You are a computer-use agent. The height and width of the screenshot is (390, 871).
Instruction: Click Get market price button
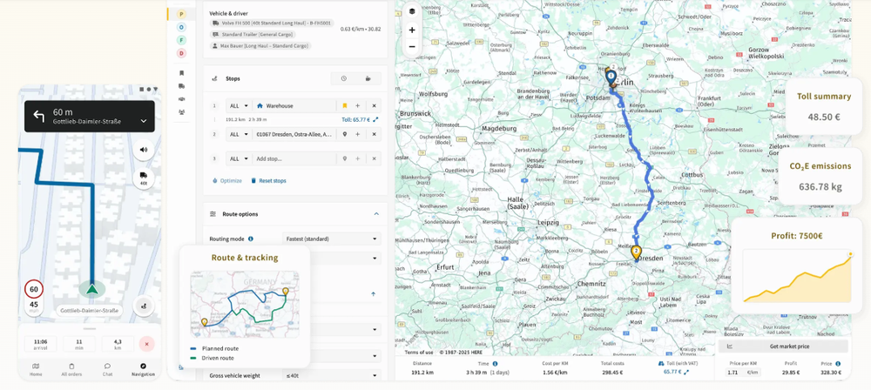tap(783, 346)
